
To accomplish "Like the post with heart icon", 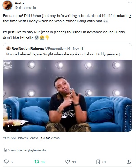I will click(67, 162).
